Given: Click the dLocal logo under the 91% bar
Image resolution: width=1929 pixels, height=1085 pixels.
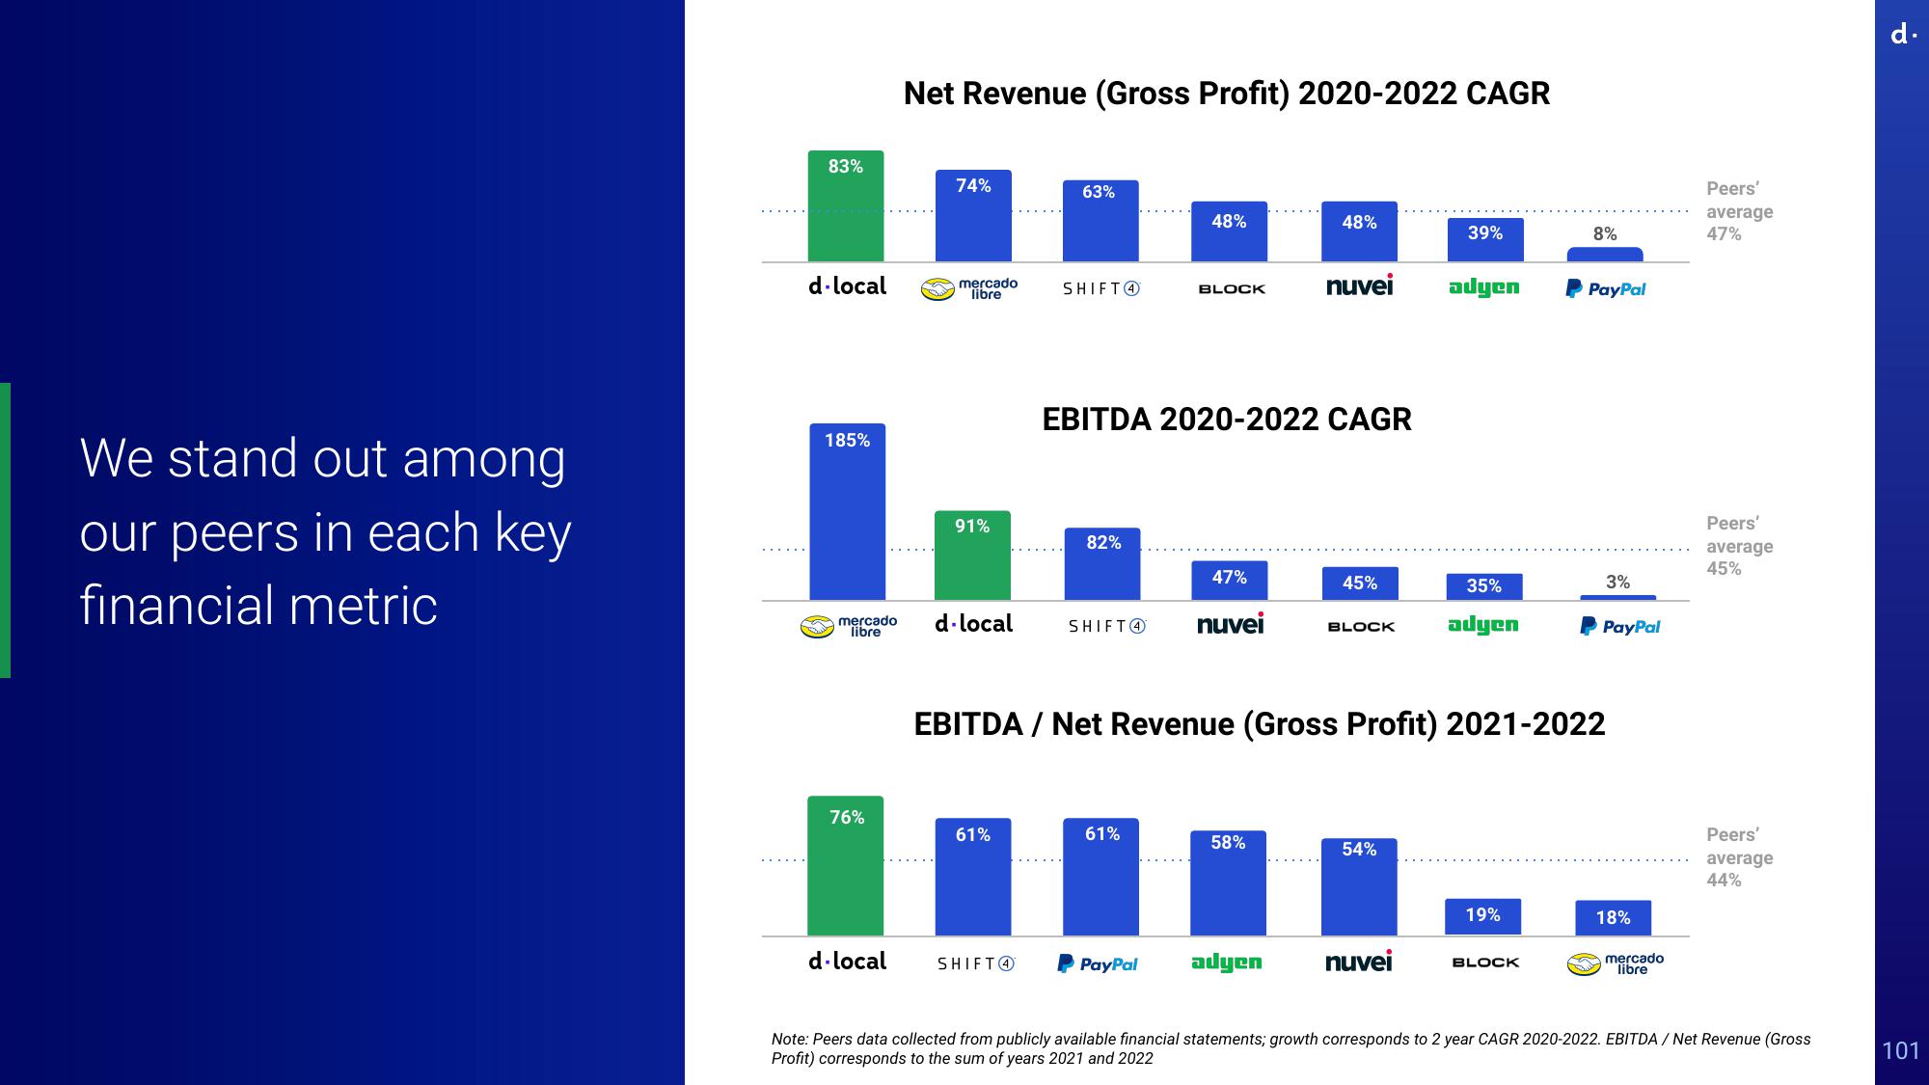Looking at the screenshot, I should coord(973,624).
